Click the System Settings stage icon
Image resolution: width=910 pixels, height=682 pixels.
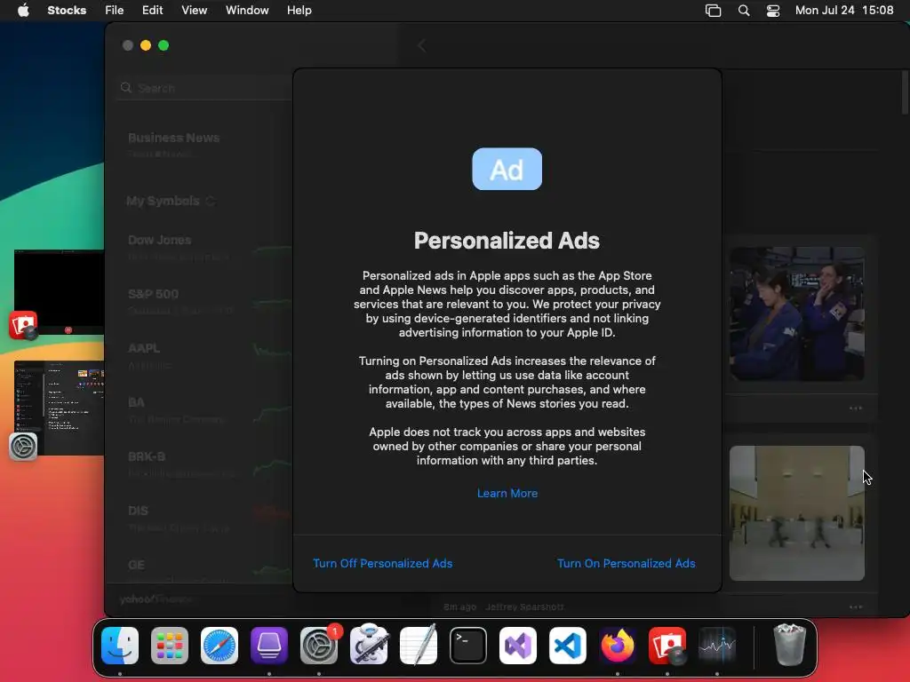tap(23, 447)
